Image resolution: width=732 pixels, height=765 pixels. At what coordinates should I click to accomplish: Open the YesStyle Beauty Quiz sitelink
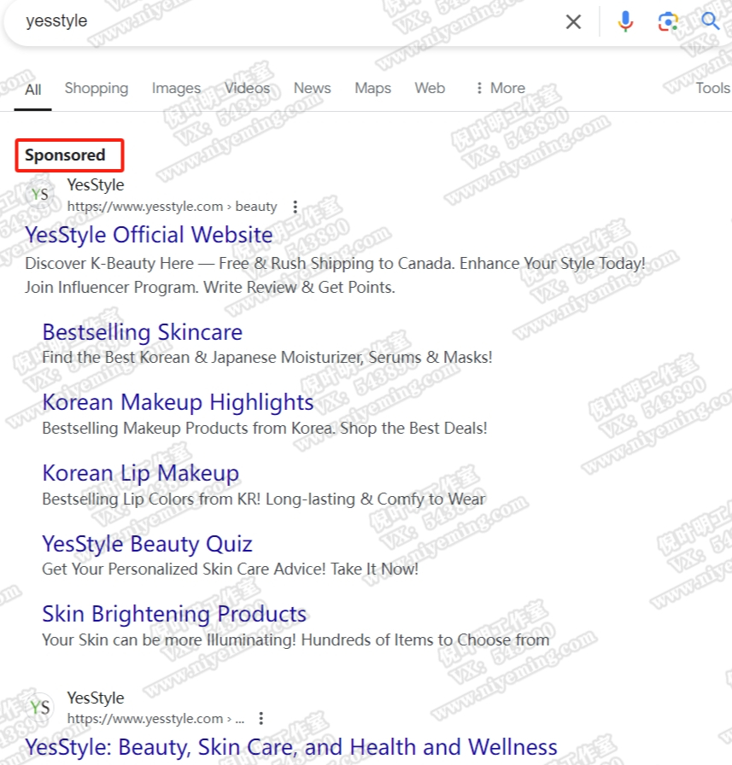(x=147, y=544)
